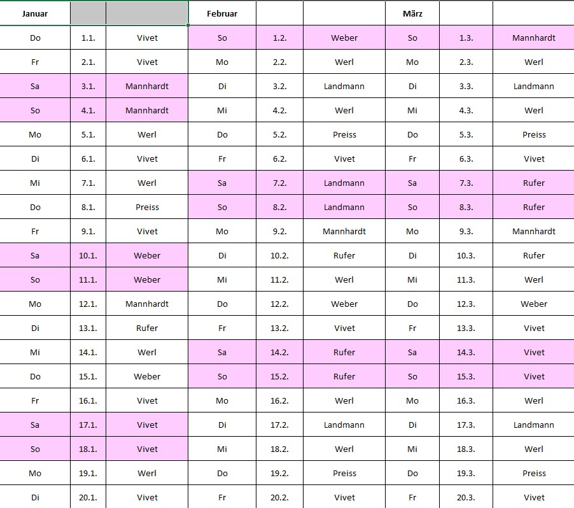This screenshot has width=574, height=508.
Task: Select the Weber cell beside 12.3.
Action: [534, 304]
